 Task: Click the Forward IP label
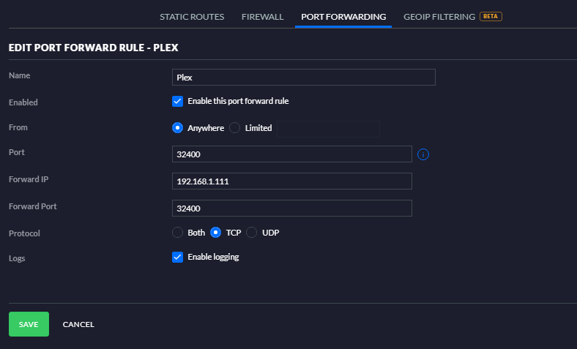tap(29, 179)
